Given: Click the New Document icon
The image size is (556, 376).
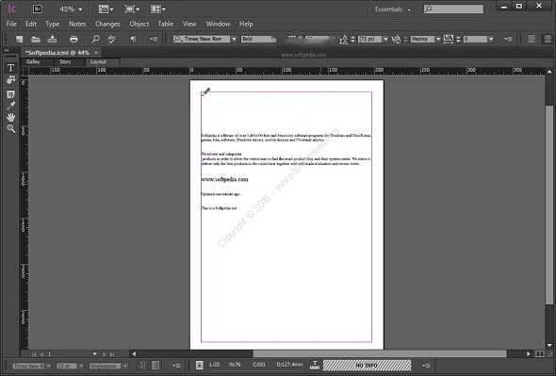Looking at the screenshot, I should click(x=19, y=39).
